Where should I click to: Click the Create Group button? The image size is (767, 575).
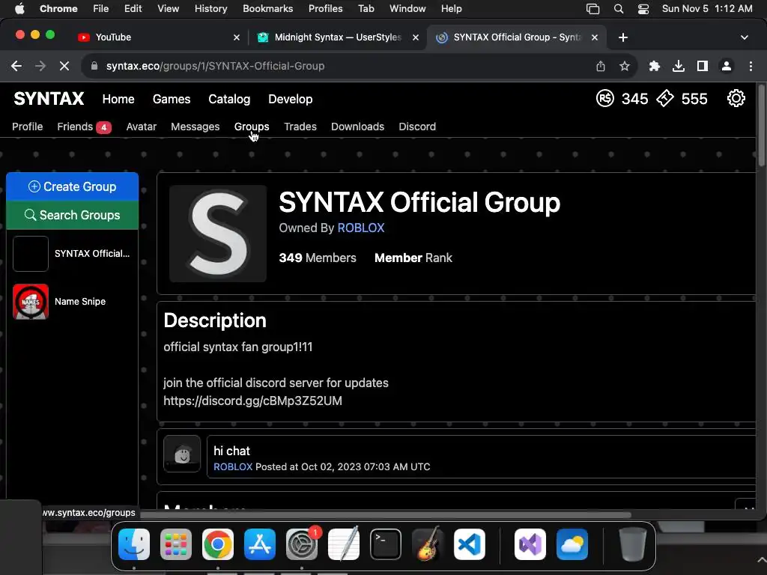73,186
